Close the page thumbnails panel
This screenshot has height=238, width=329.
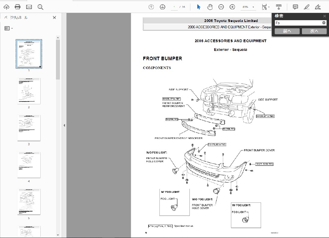[x=54, y=17]
